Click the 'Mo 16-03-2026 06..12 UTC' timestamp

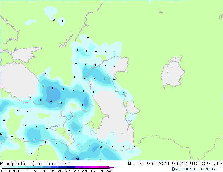(164, 164)
